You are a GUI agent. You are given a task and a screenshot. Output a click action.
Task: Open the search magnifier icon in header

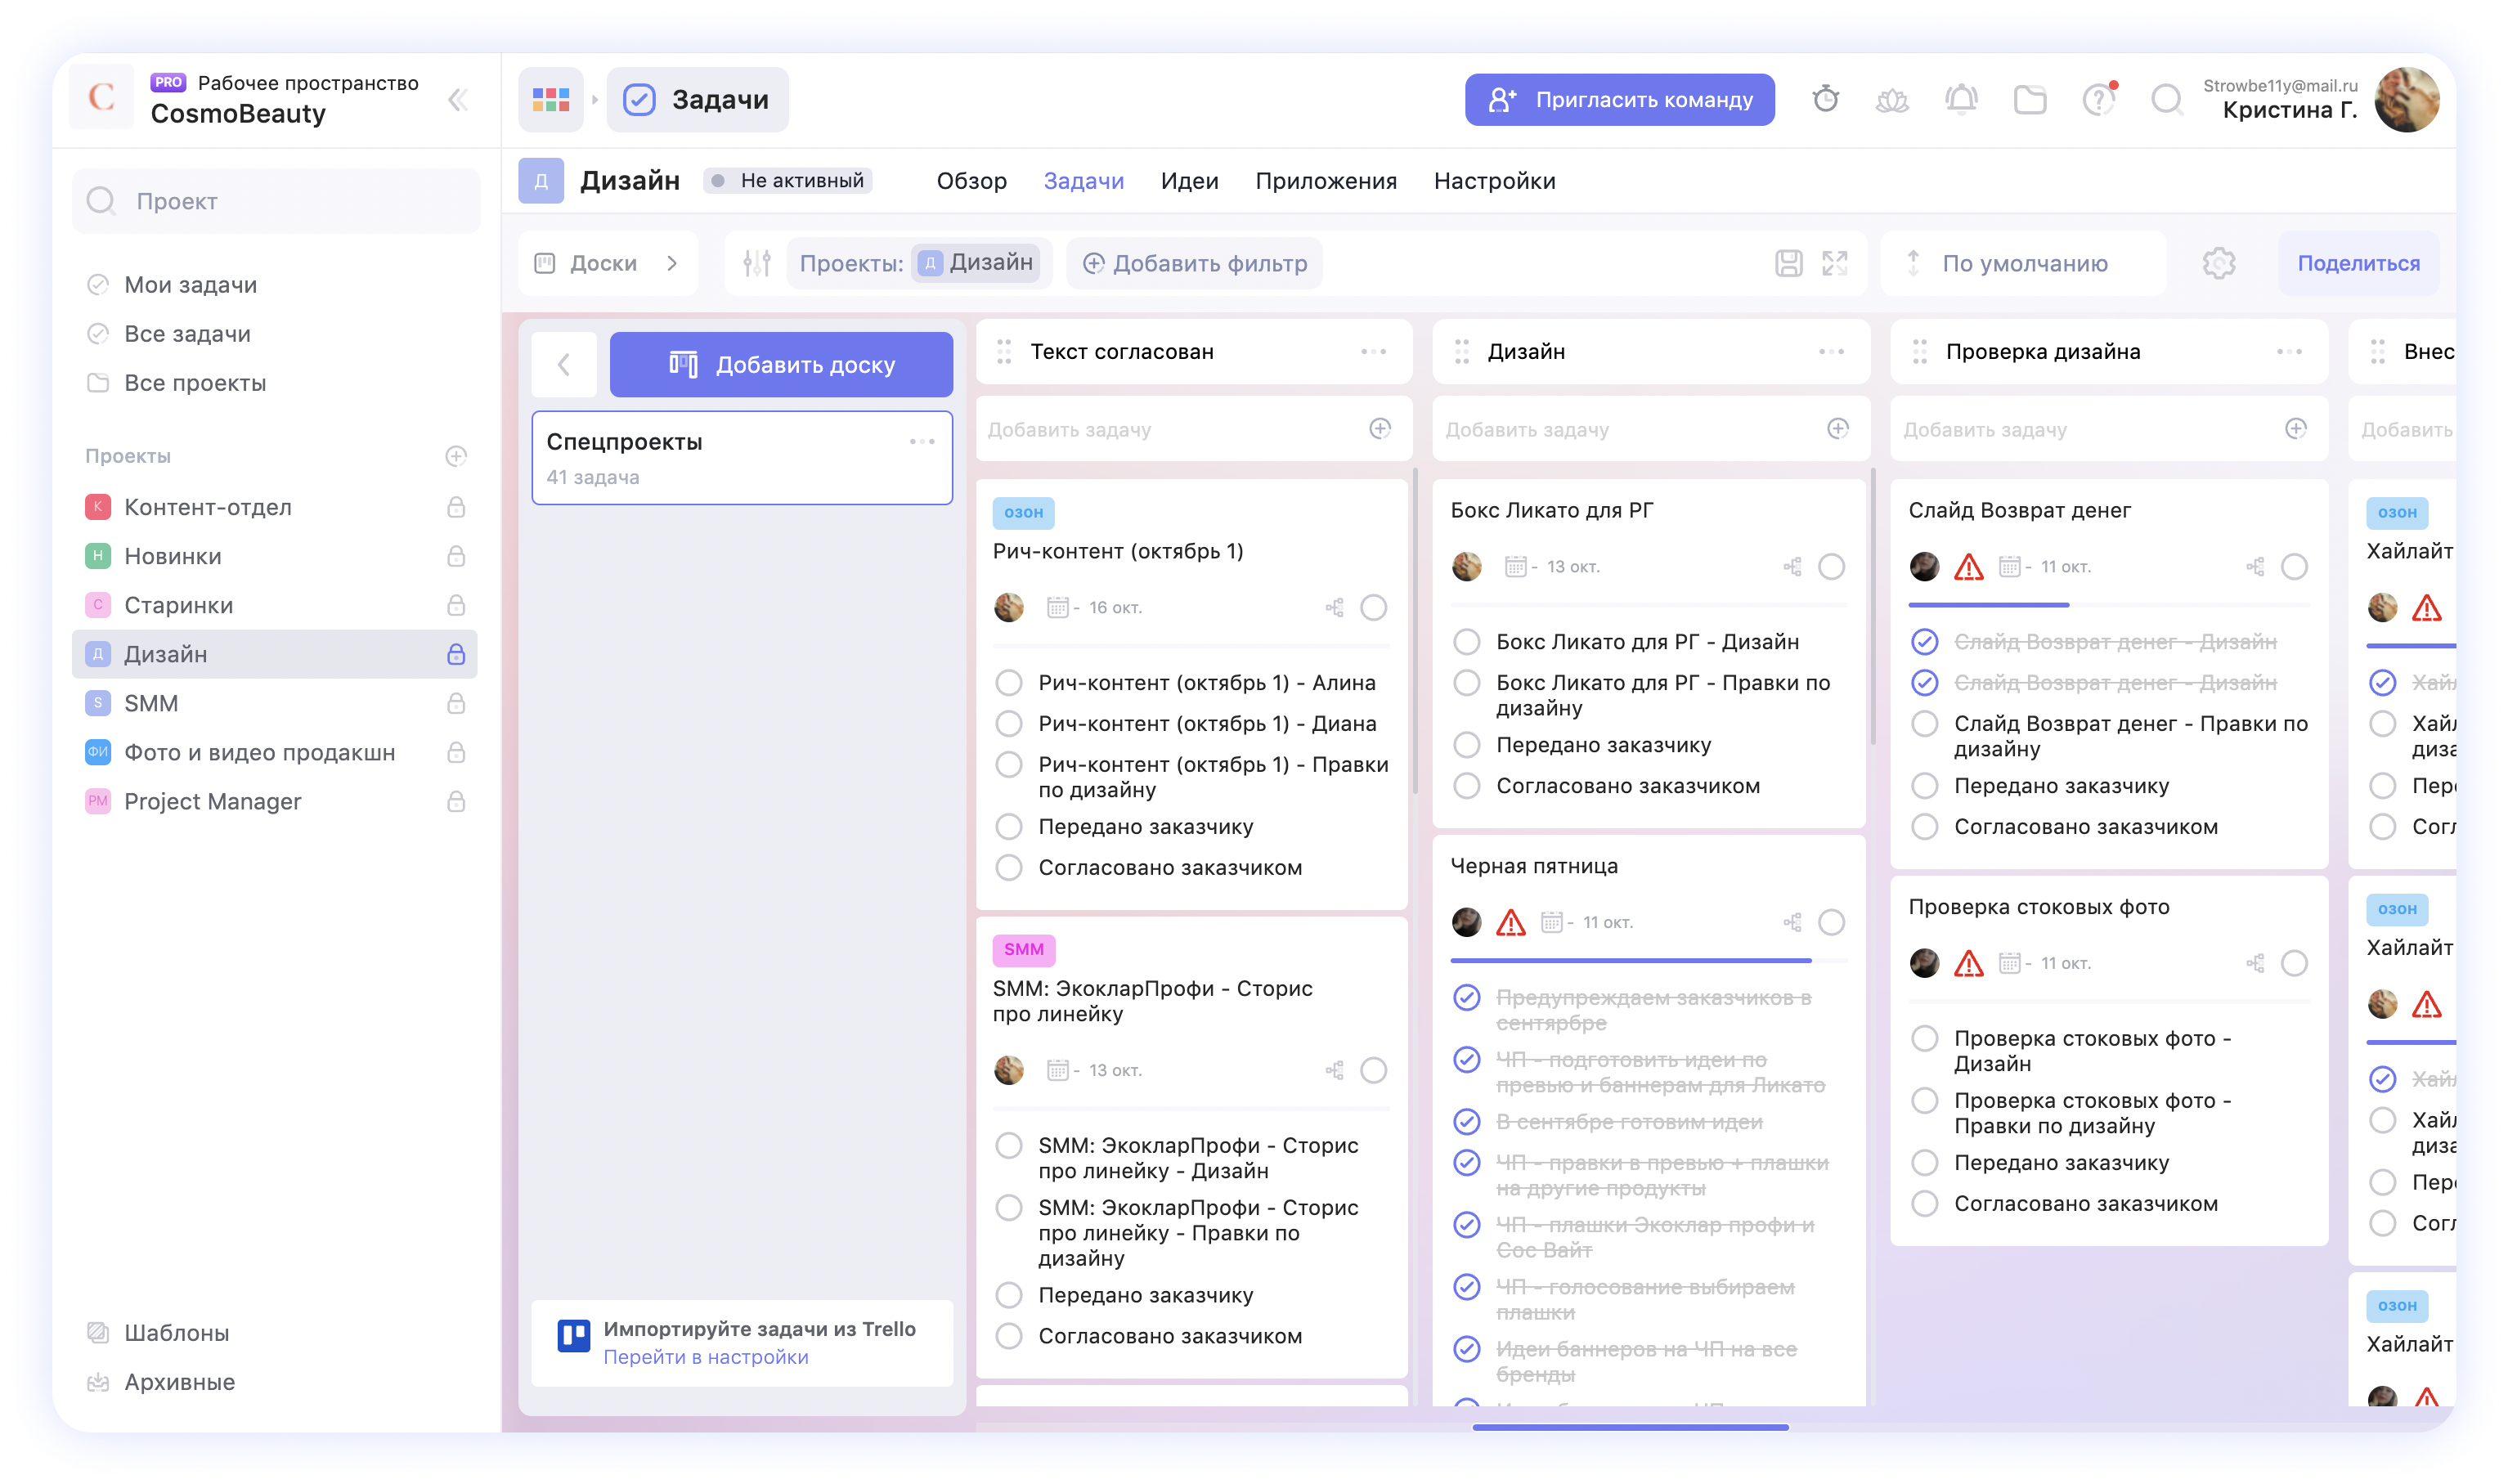click(2166, 99)
